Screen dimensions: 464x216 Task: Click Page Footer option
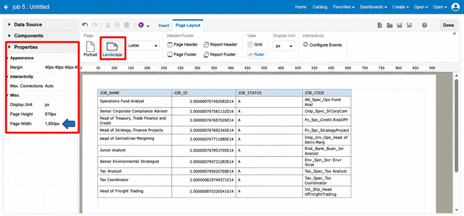182,54
